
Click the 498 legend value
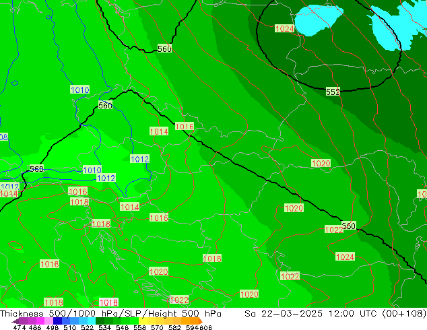click(x=53, y=327)
